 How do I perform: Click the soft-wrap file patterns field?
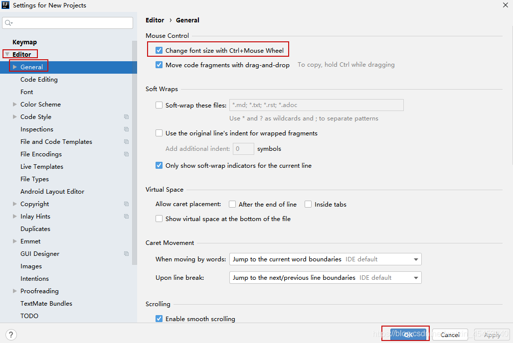pyautogui.click(x=317, y=105)
